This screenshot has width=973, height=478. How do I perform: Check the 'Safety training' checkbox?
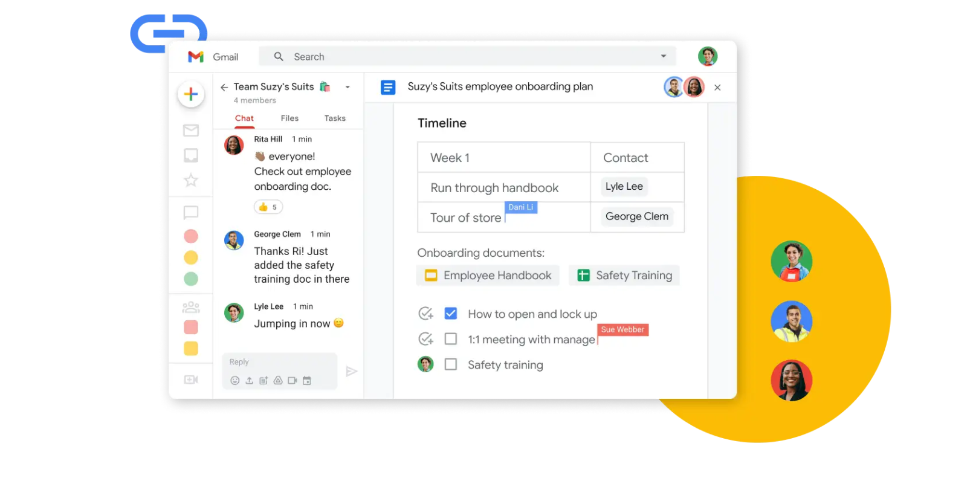pos(450,364)
